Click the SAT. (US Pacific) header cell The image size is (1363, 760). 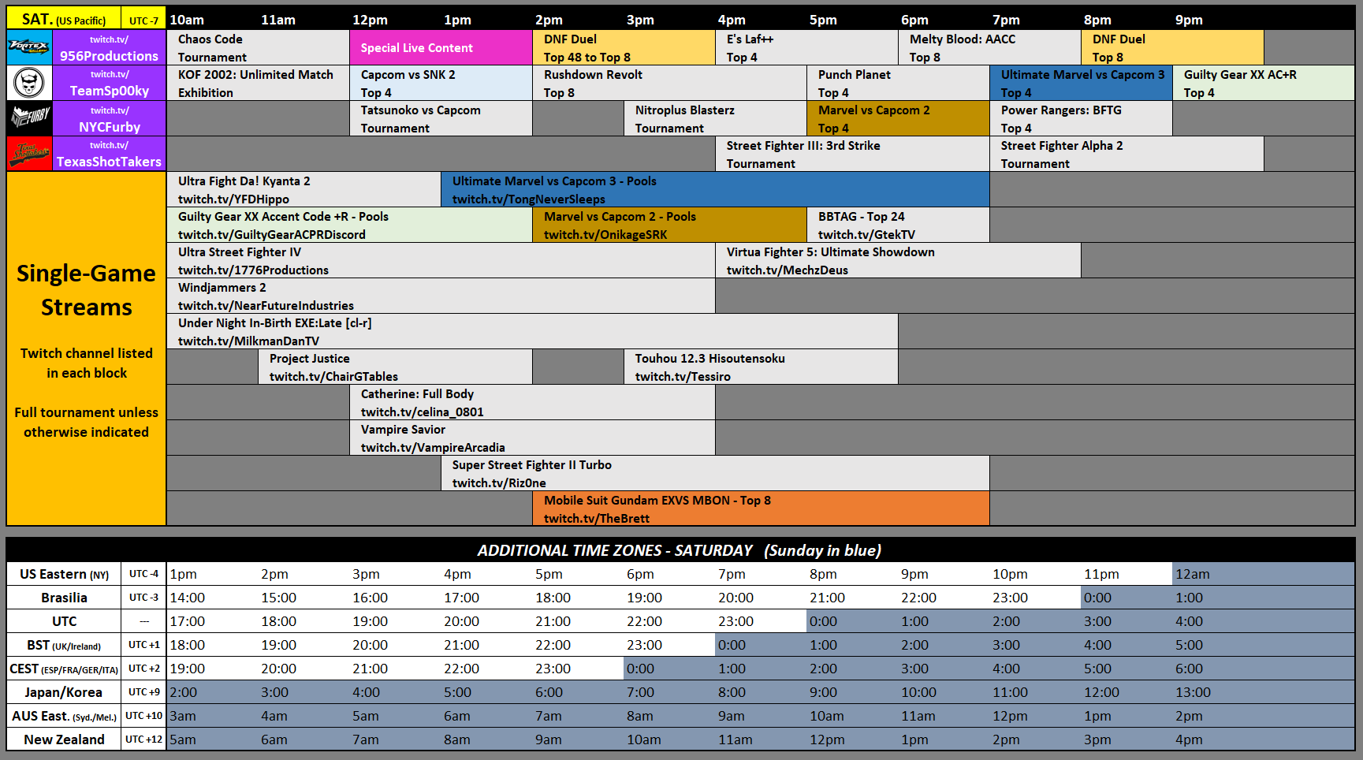[x=64, y=19]
